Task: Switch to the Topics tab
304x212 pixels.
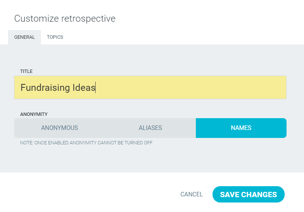Action: tap(55, 37)
